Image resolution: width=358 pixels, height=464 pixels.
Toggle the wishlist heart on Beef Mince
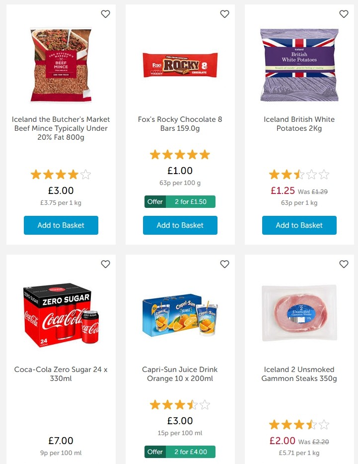point(105,14)
